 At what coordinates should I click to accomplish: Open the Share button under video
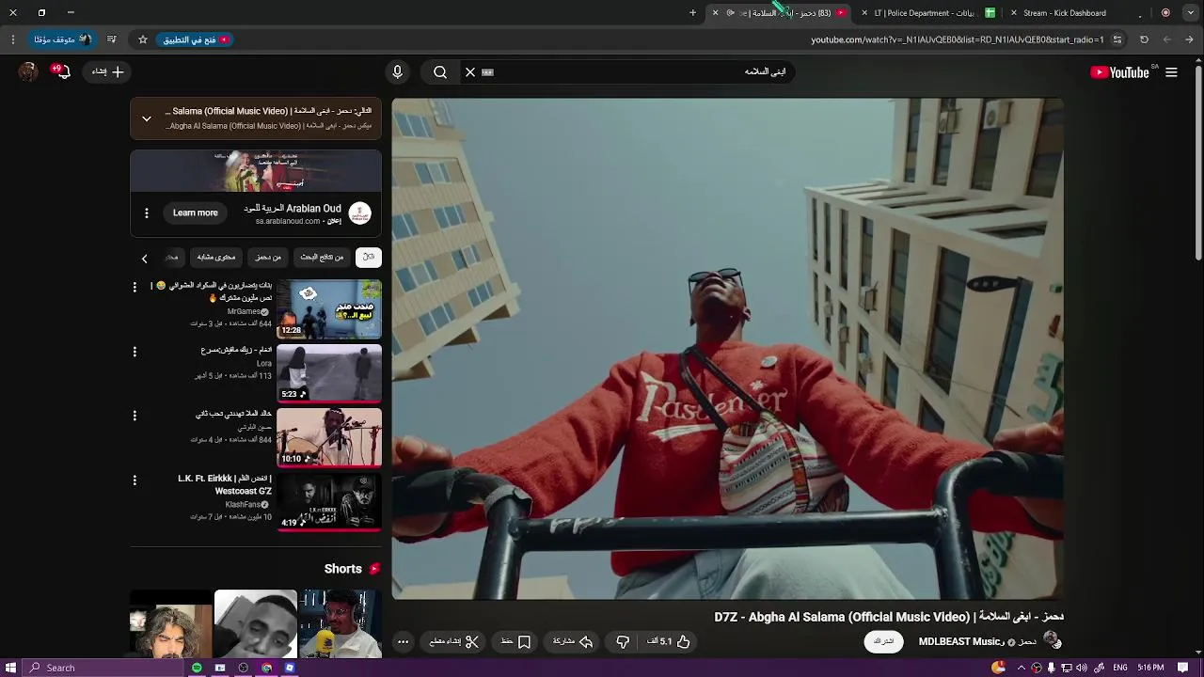click(x=573, y=641)
